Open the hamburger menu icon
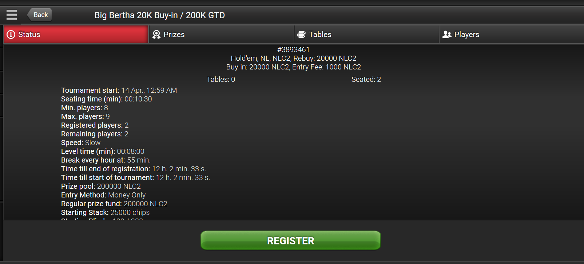 click(x=12, y=15)
